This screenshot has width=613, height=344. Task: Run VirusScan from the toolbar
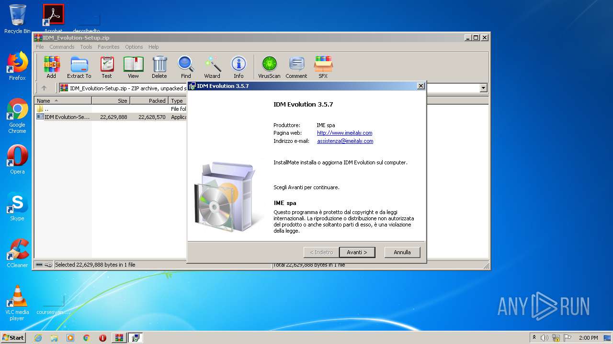tap(269, 67)
